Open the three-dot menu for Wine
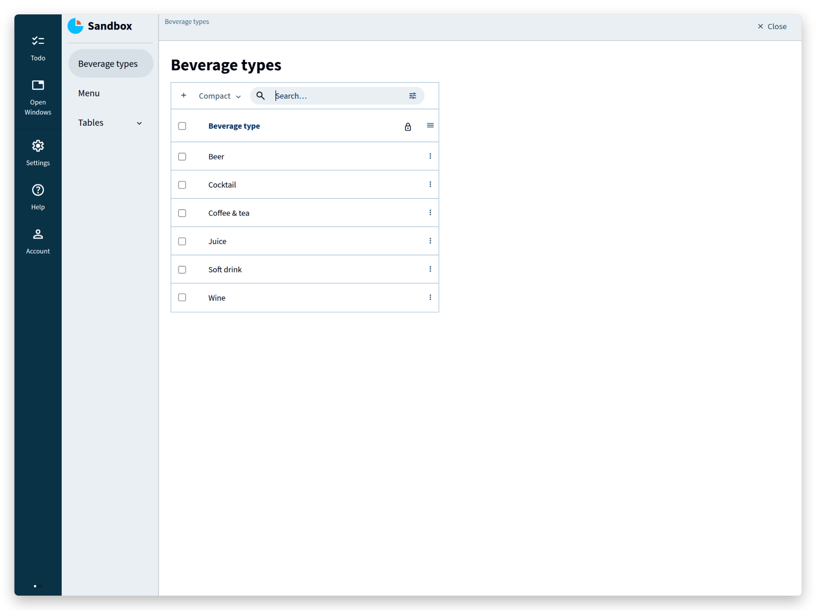This screenshot has height=610, width=816. pyautogui.click(x=430, y=298)
